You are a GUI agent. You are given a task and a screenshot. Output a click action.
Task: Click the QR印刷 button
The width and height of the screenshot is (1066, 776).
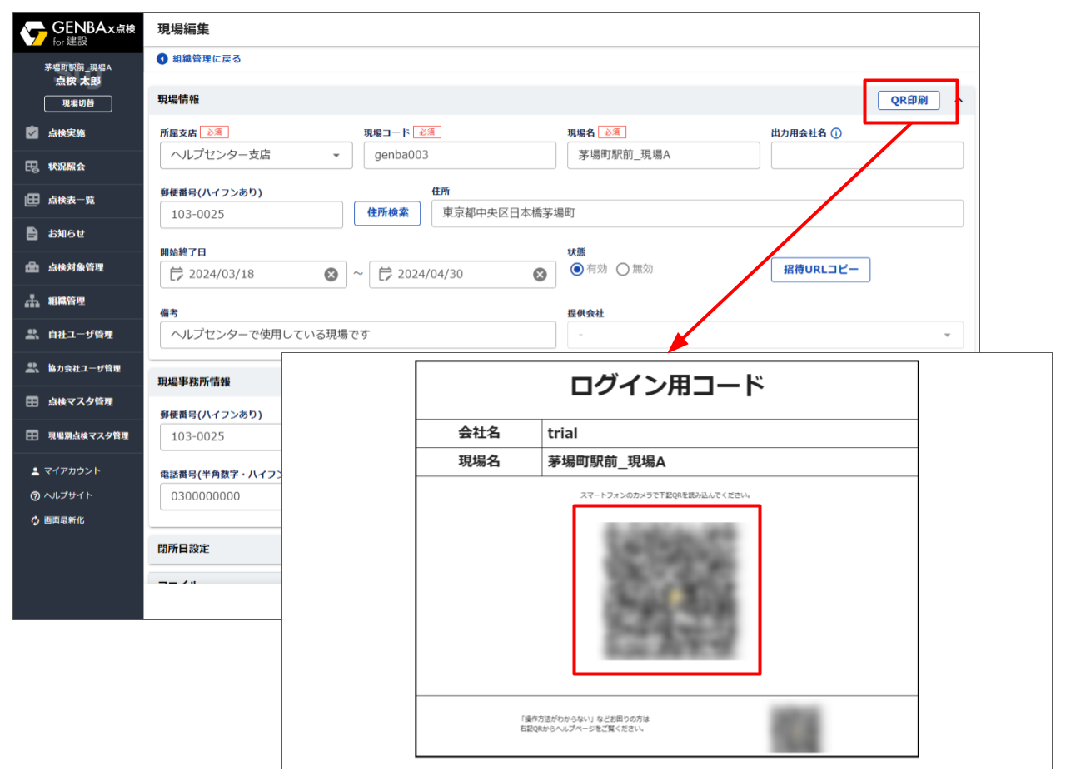pos(909,101)
